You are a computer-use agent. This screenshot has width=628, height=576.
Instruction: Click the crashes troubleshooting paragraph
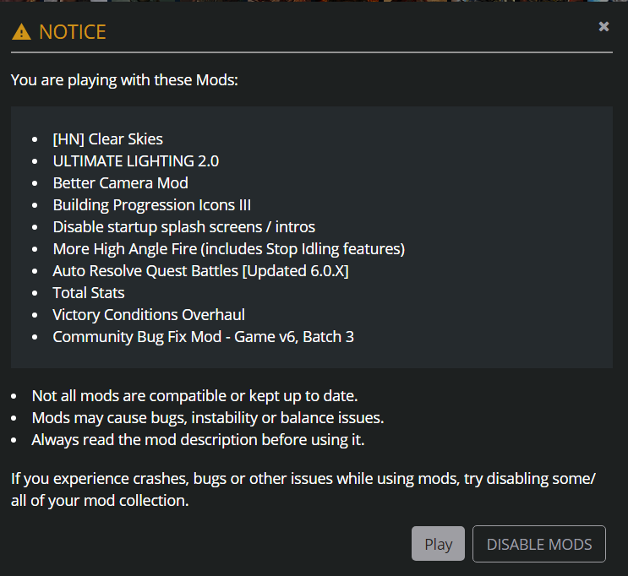pyautogui.click(x=303, y=490)
